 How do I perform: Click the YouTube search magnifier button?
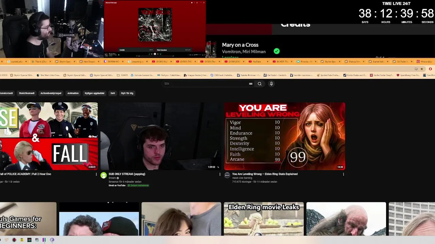[x=259, y=84]
